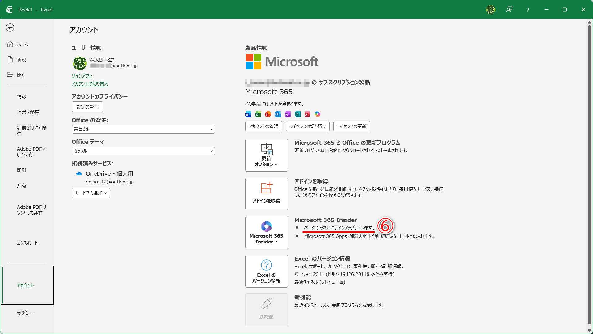Select the Access icon in the product apps
The image size is (593, 334).
(307, 114)
